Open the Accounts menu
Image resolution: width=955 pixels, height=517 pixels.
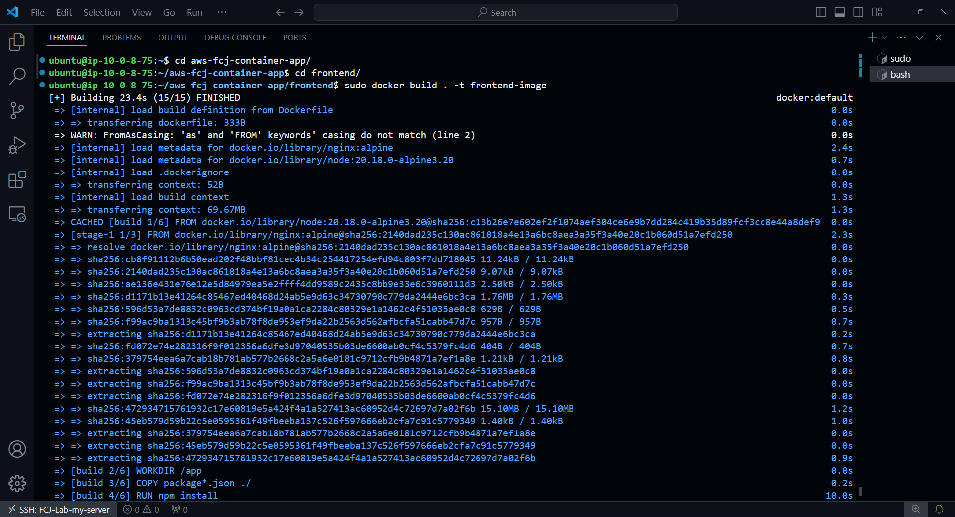pos(17,449)
